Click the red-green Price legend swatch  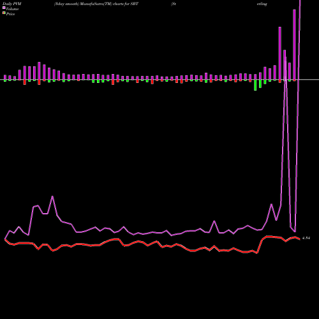pos(4,13)
